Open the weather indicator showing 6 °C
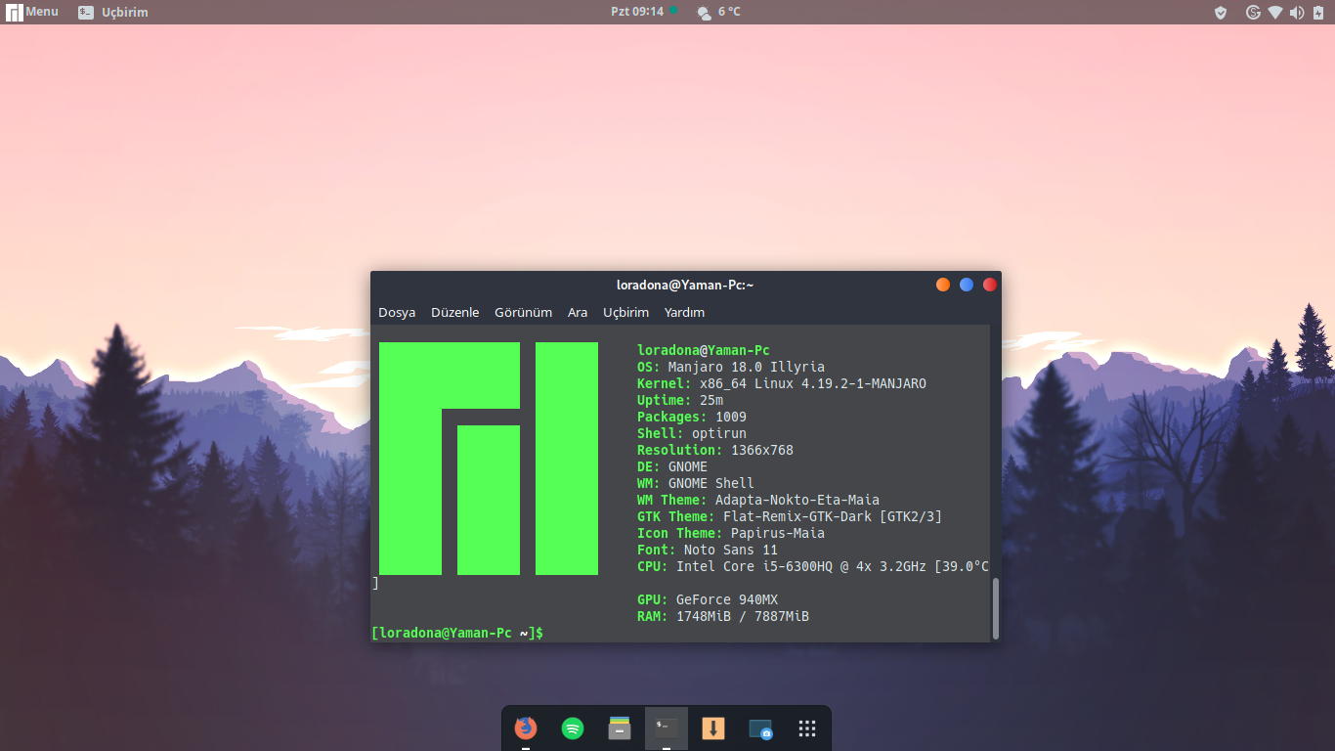The height and width of the screenshot is (751, 1335). (x=718, y=12)
